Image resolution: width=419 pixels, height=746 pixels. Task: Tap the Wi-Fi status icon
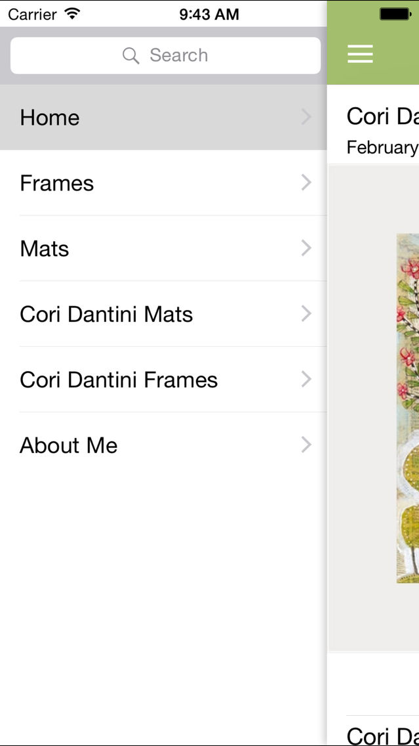click(x=72, y=14)
